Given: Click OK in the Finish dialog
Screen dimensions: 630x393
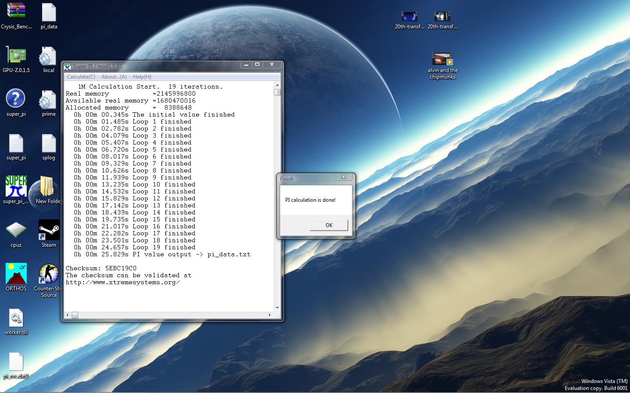Looking at the screenshot, I should coord(329,225).
